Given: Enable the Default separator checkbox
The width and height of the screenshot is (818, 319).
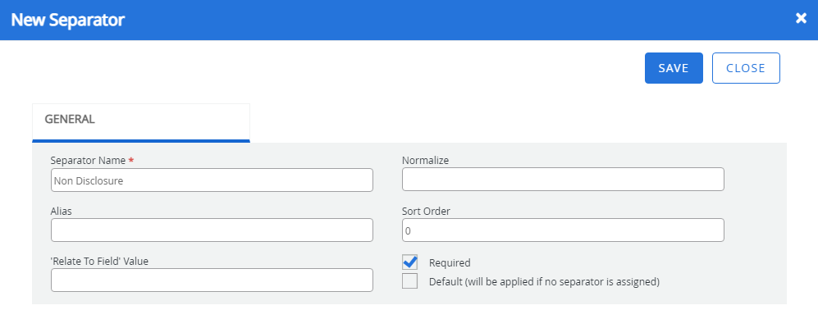Looking at the screenshot, I should click(x=409, y=281).
